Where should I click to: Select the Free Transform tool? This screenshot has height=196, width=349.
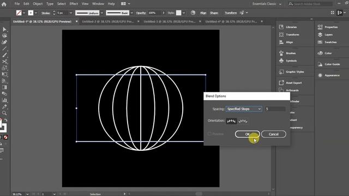pos(4,75)
